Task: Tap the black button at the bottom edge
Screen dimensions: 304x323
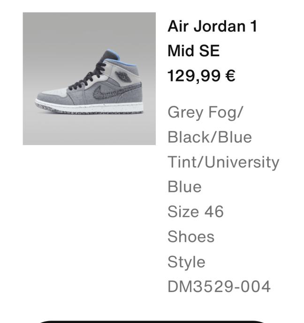Action: pyautogui.click(x=152, y=322)
